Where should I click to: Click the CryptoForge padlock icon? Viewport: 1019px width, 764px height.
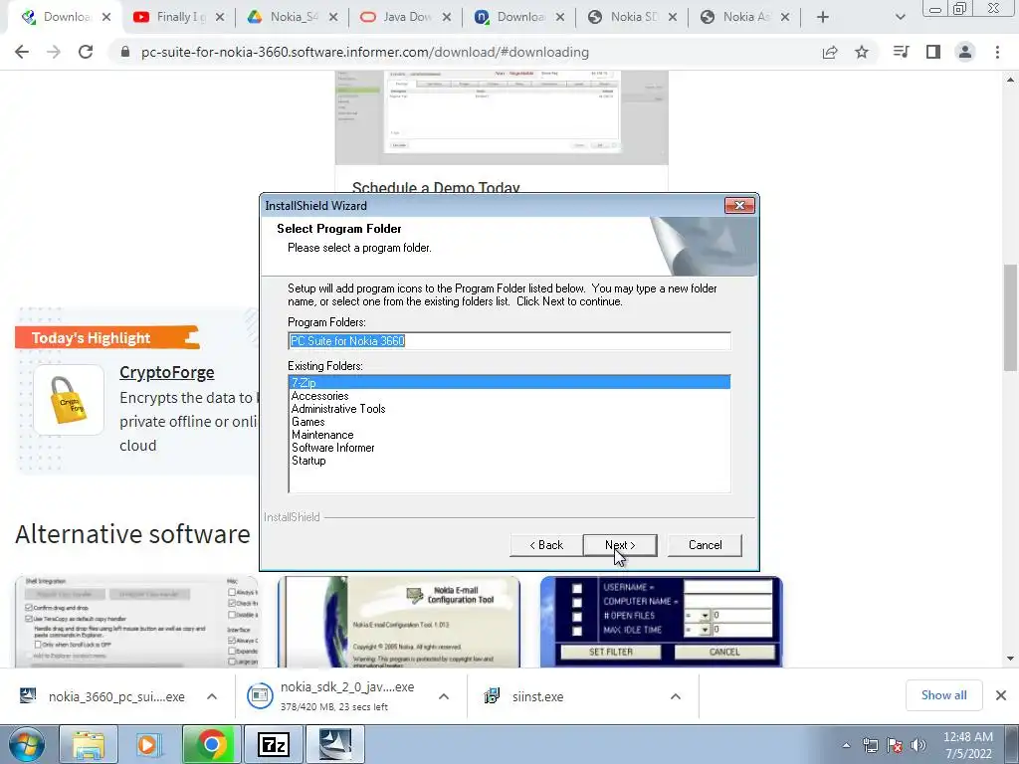point(69,400)
